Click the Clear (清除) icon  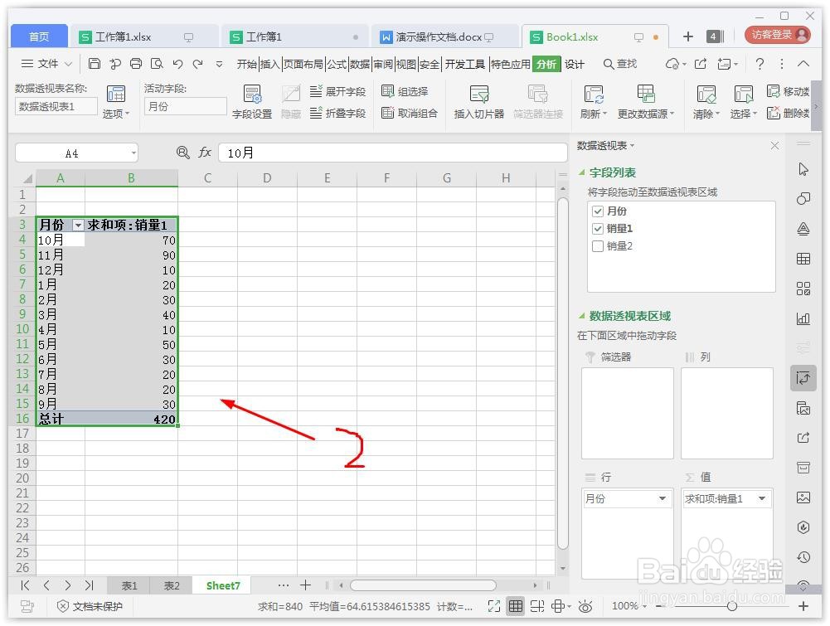pyautogui.click(x=706, y=102)
